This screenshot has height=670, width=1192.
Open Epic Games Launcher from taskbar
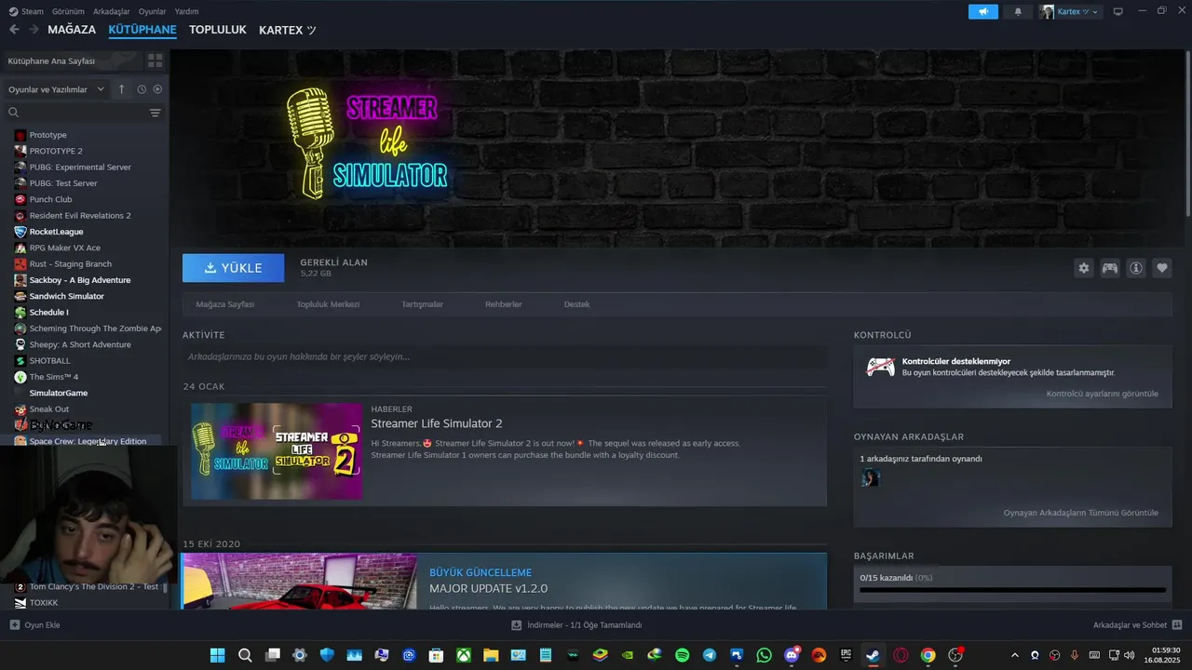pyautogui.click(x=846, y=655)
